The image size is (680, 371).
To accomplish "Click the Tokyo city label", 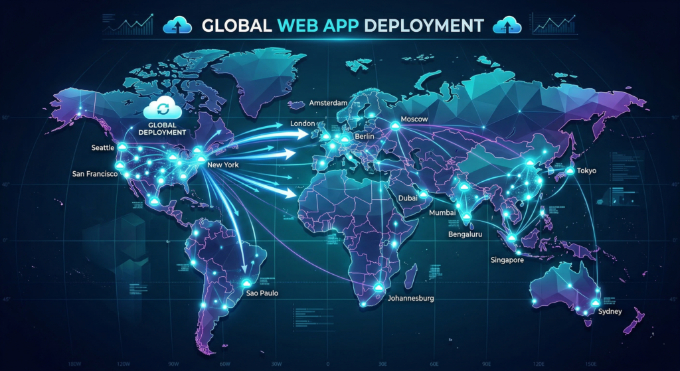I will click(x=586, y=171).
